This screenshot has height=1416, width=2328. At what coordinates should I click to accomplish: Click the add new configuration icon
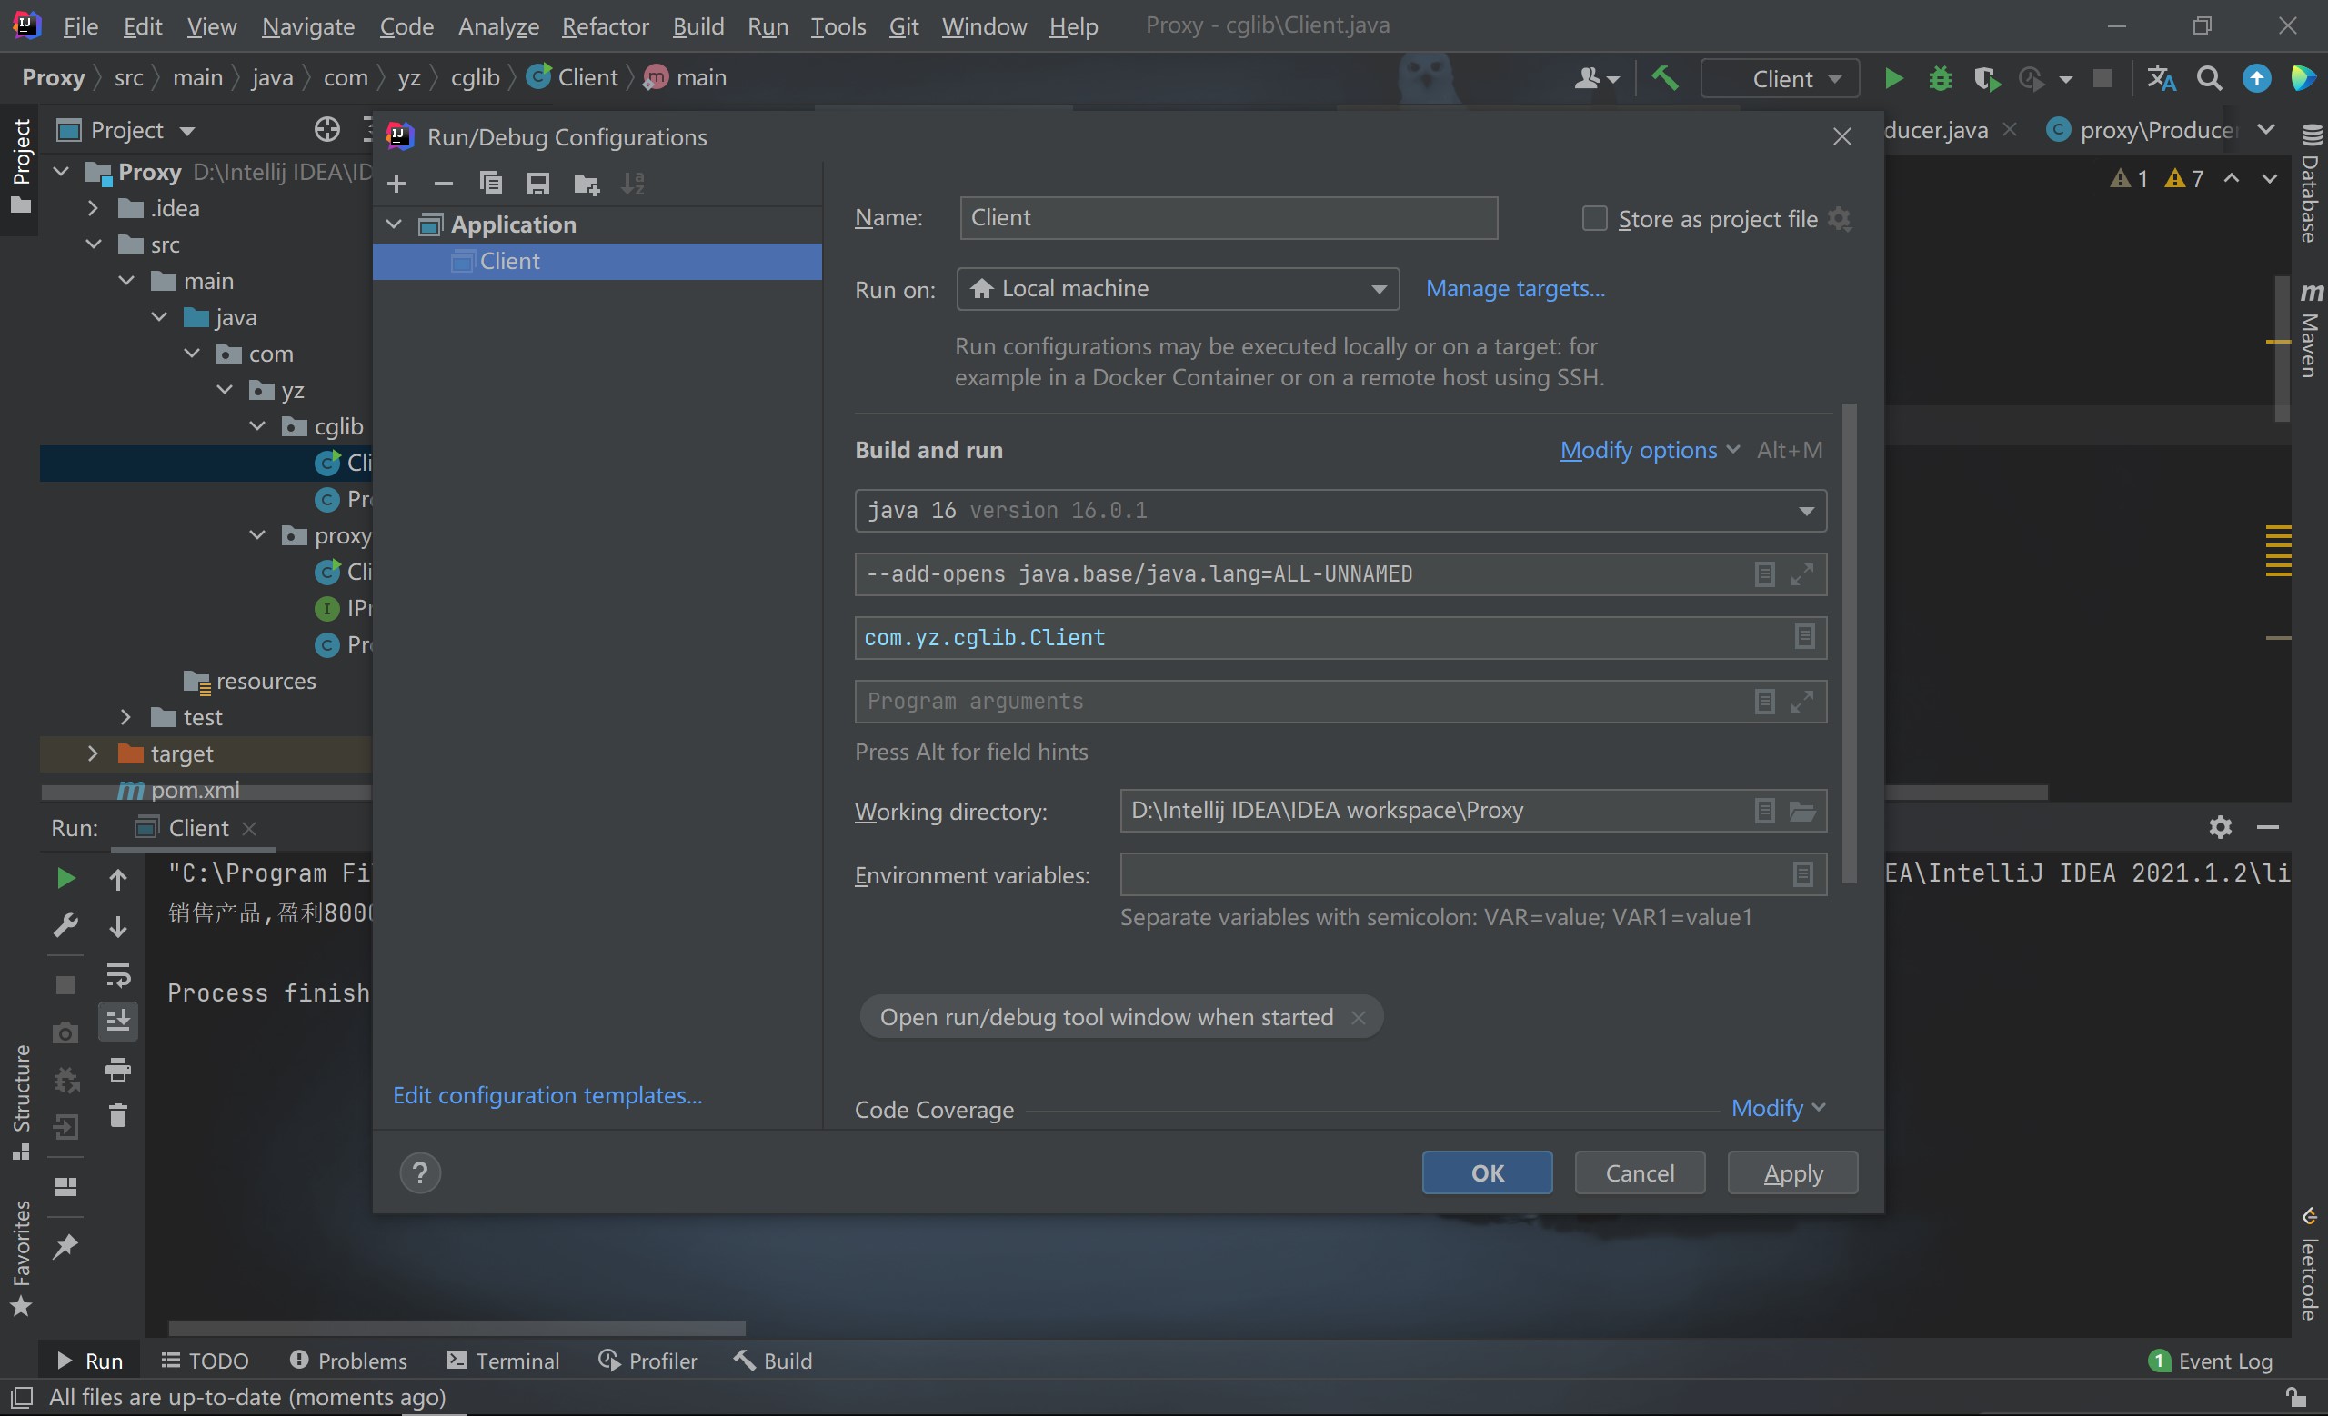click(x=394, y=181)
